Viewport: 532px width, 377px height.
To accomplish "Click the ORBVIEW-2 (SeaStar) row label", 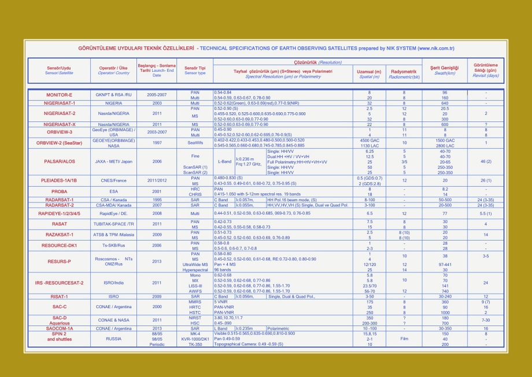I will pyautogui.click(x=59, y=142).
